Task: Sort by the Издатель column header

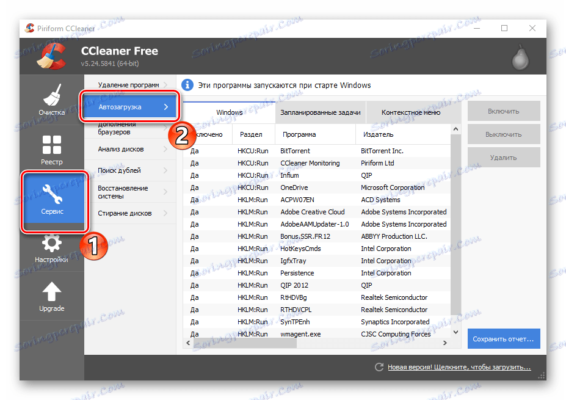Action: coord(403,134)
